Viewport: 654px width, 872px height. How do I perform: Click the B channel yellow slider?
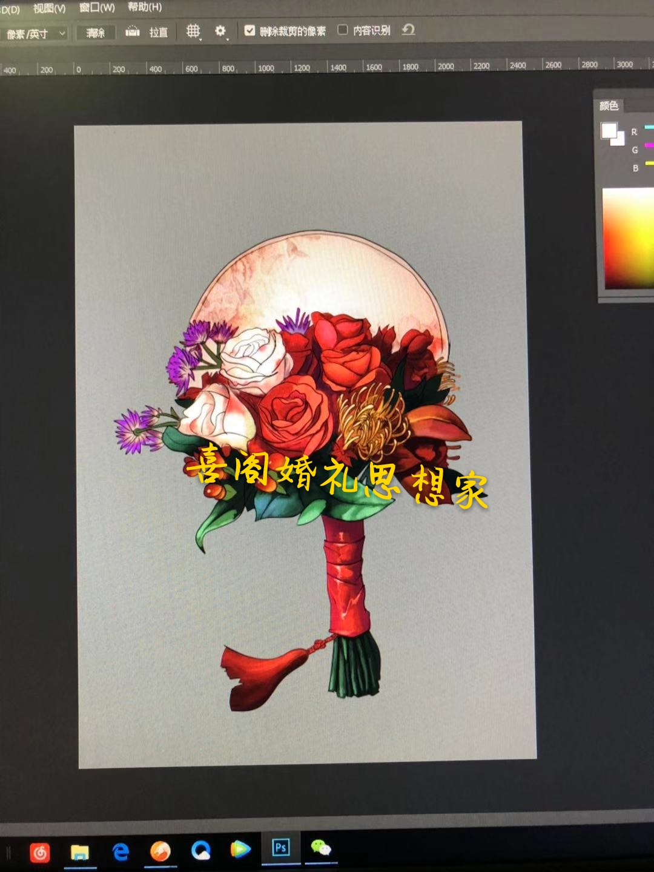click(649, 163)
